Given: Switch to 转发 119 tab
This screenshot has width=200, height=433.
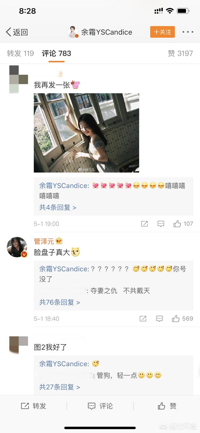Looking at the screenshot, I should [x=20, y=53].
